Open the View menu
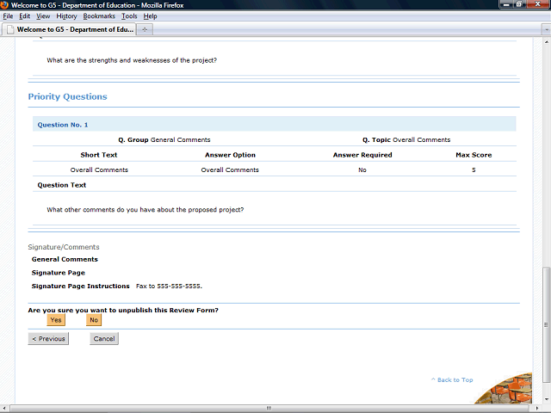This screenshot has height=413, width=551. click(43, 16)
